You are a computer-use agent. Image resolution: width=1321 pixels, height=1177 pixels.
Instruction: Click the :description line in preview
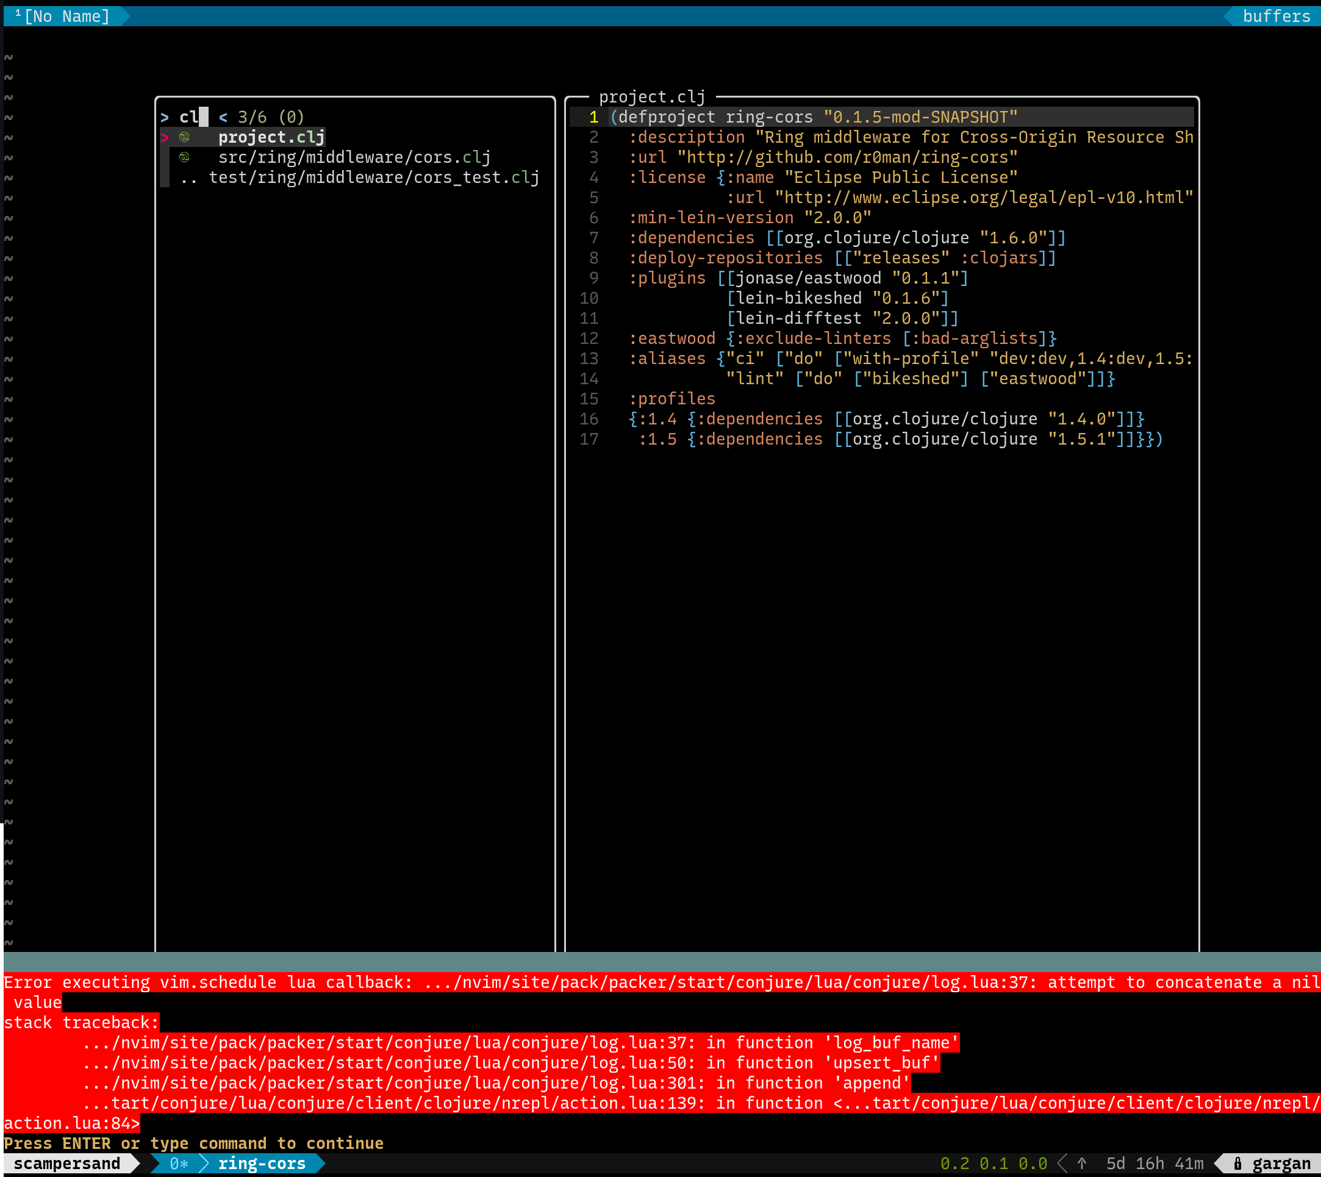pyautogui.click(x=911, y=137)
